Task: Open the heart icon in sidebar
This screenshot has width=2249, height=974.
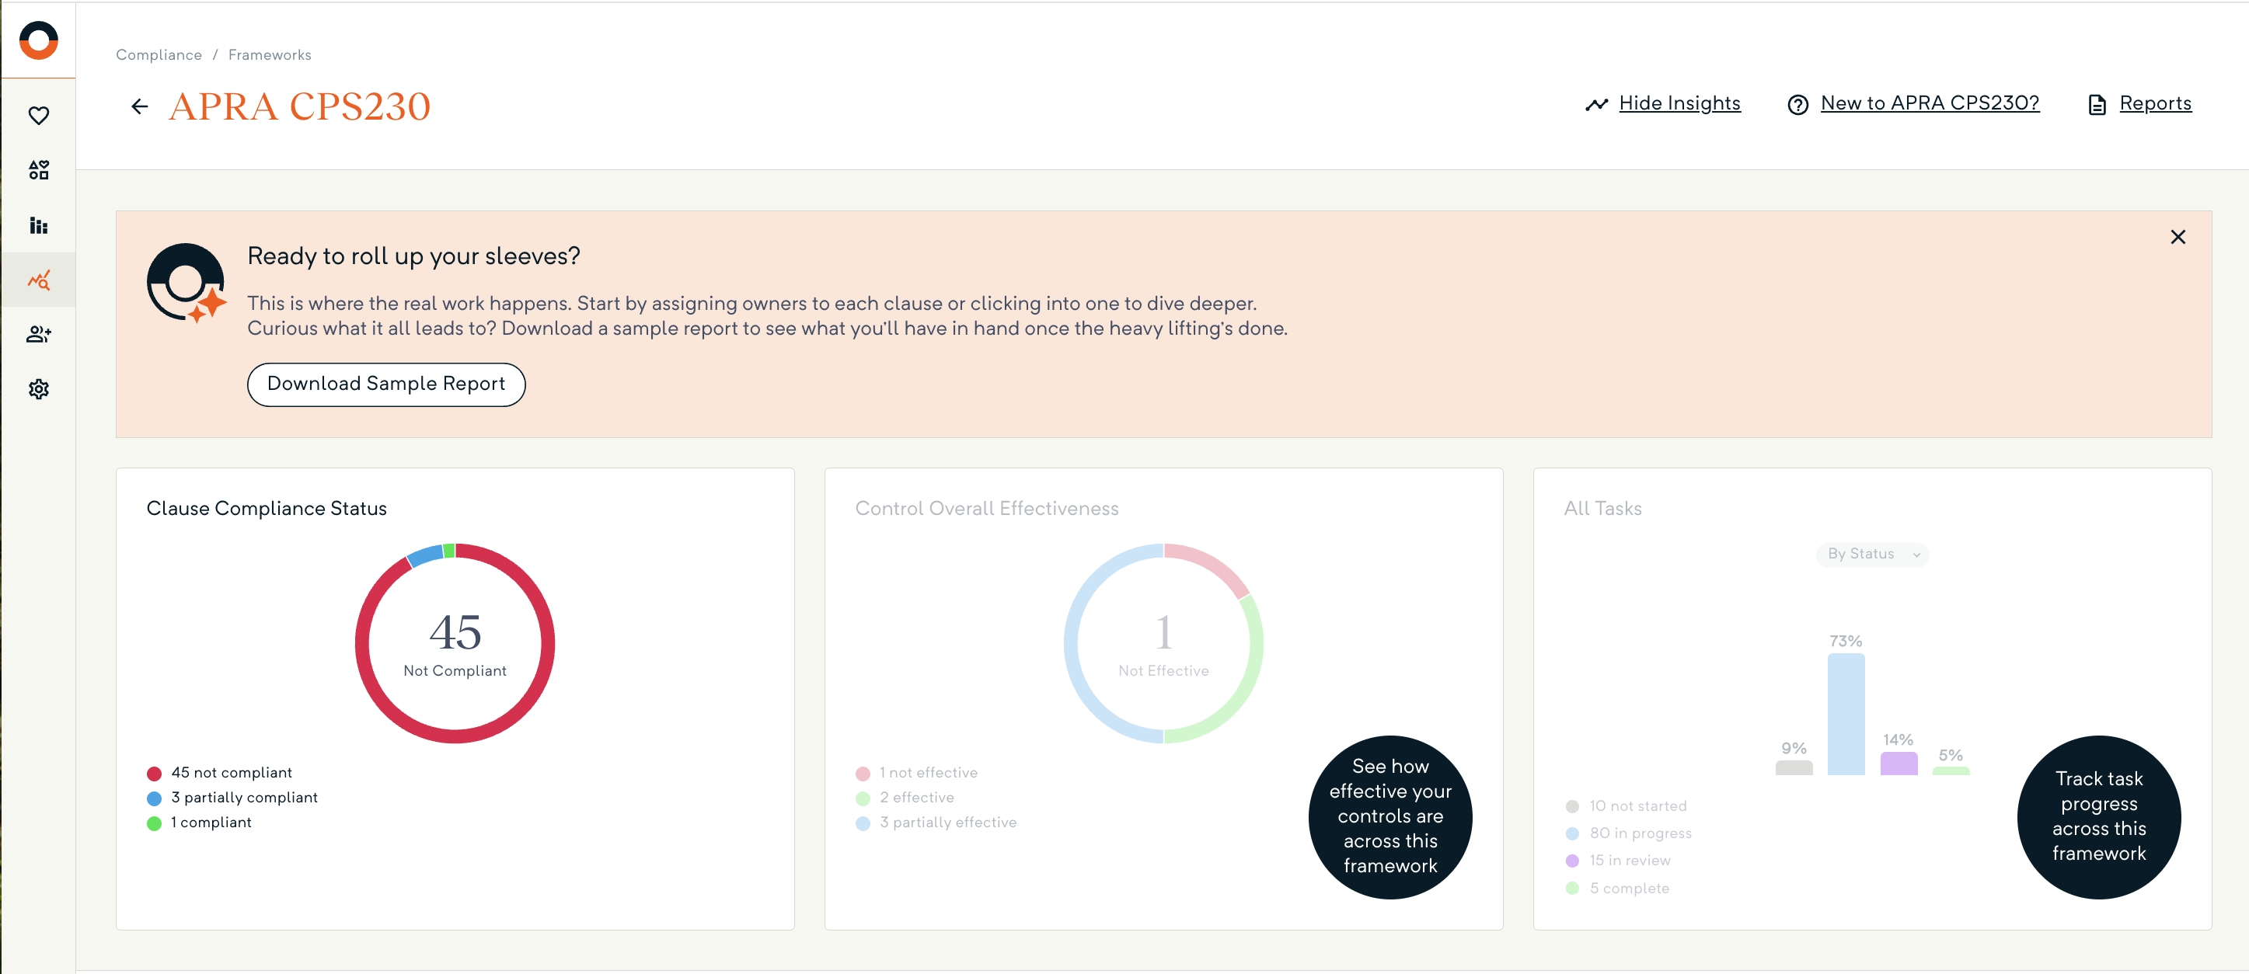Action: tap(38, 115)
